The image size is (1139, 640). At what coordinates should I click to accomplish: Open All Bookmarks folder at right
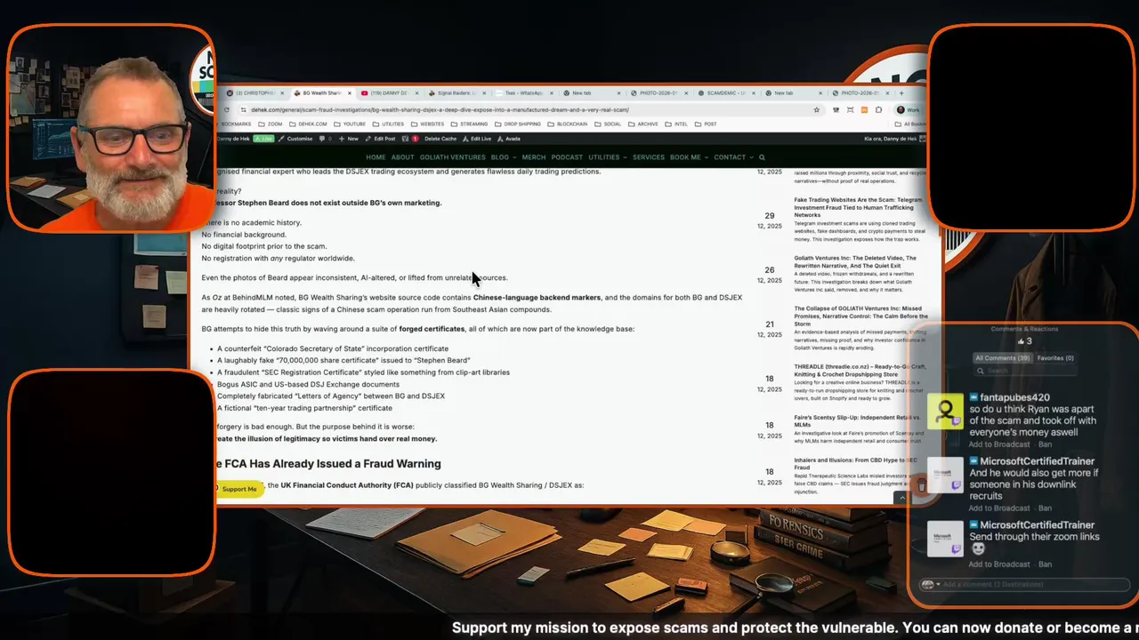[909, 124]
